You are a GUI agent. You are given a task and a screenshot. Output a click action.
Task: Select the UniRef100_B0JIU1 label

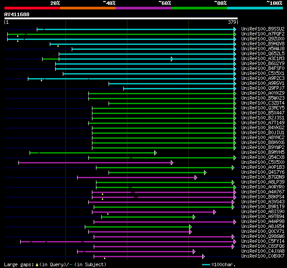[x=263, y=133]
